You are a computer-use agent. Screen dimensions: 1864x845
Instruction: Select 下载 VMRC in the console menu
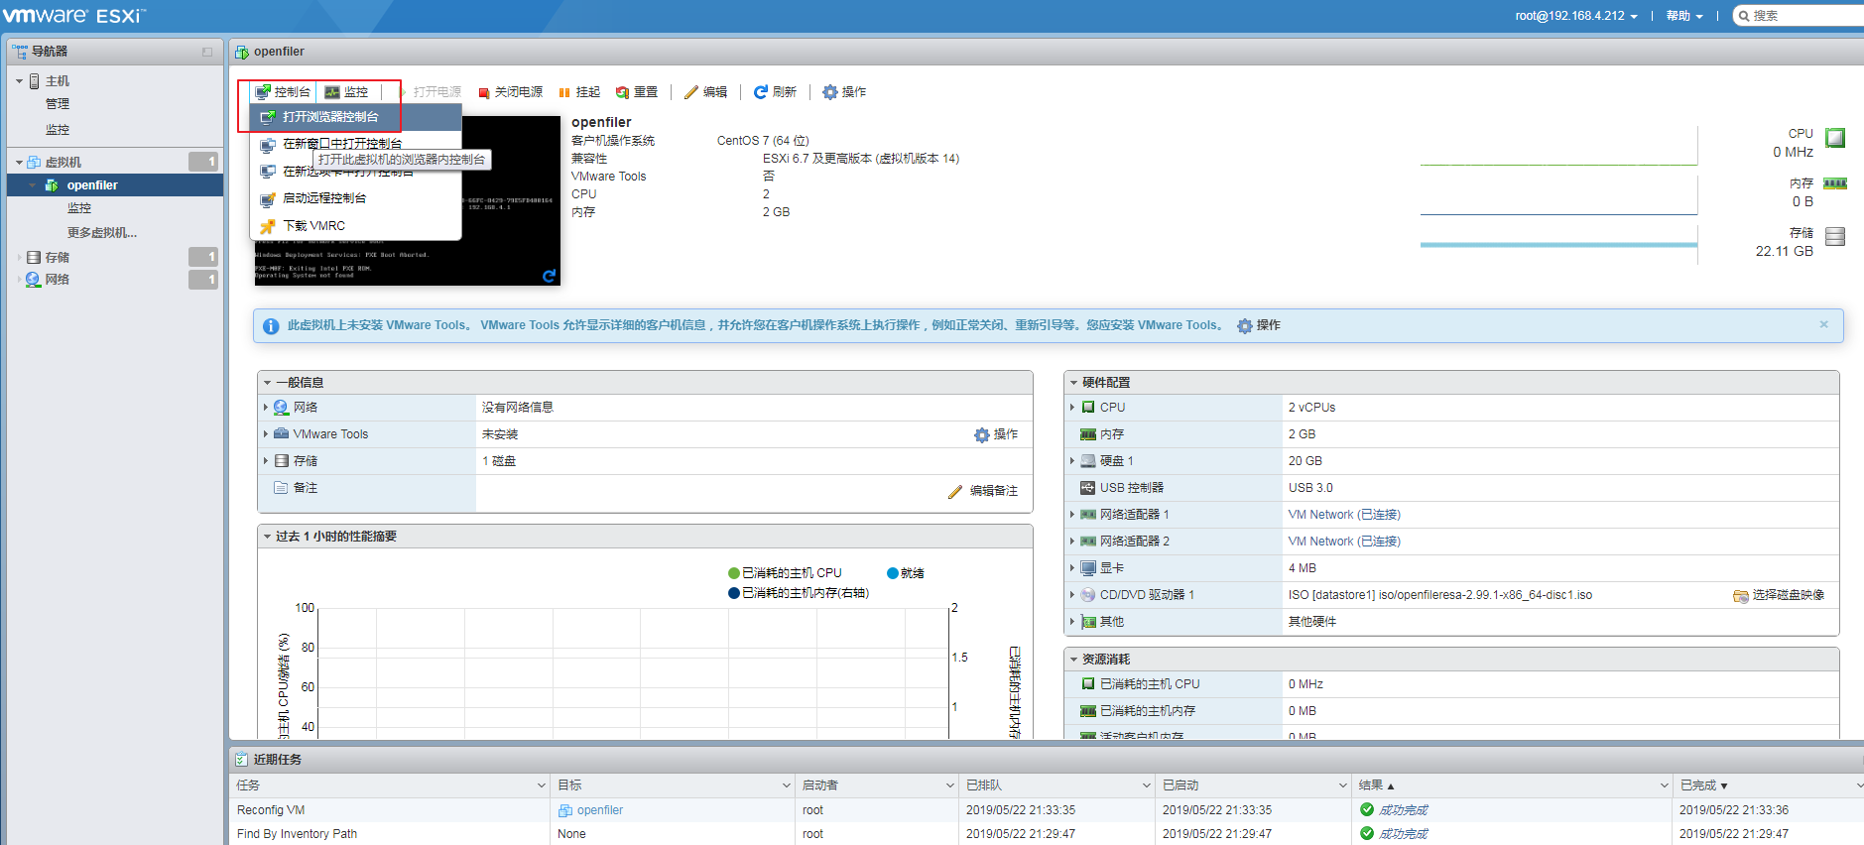313,226
